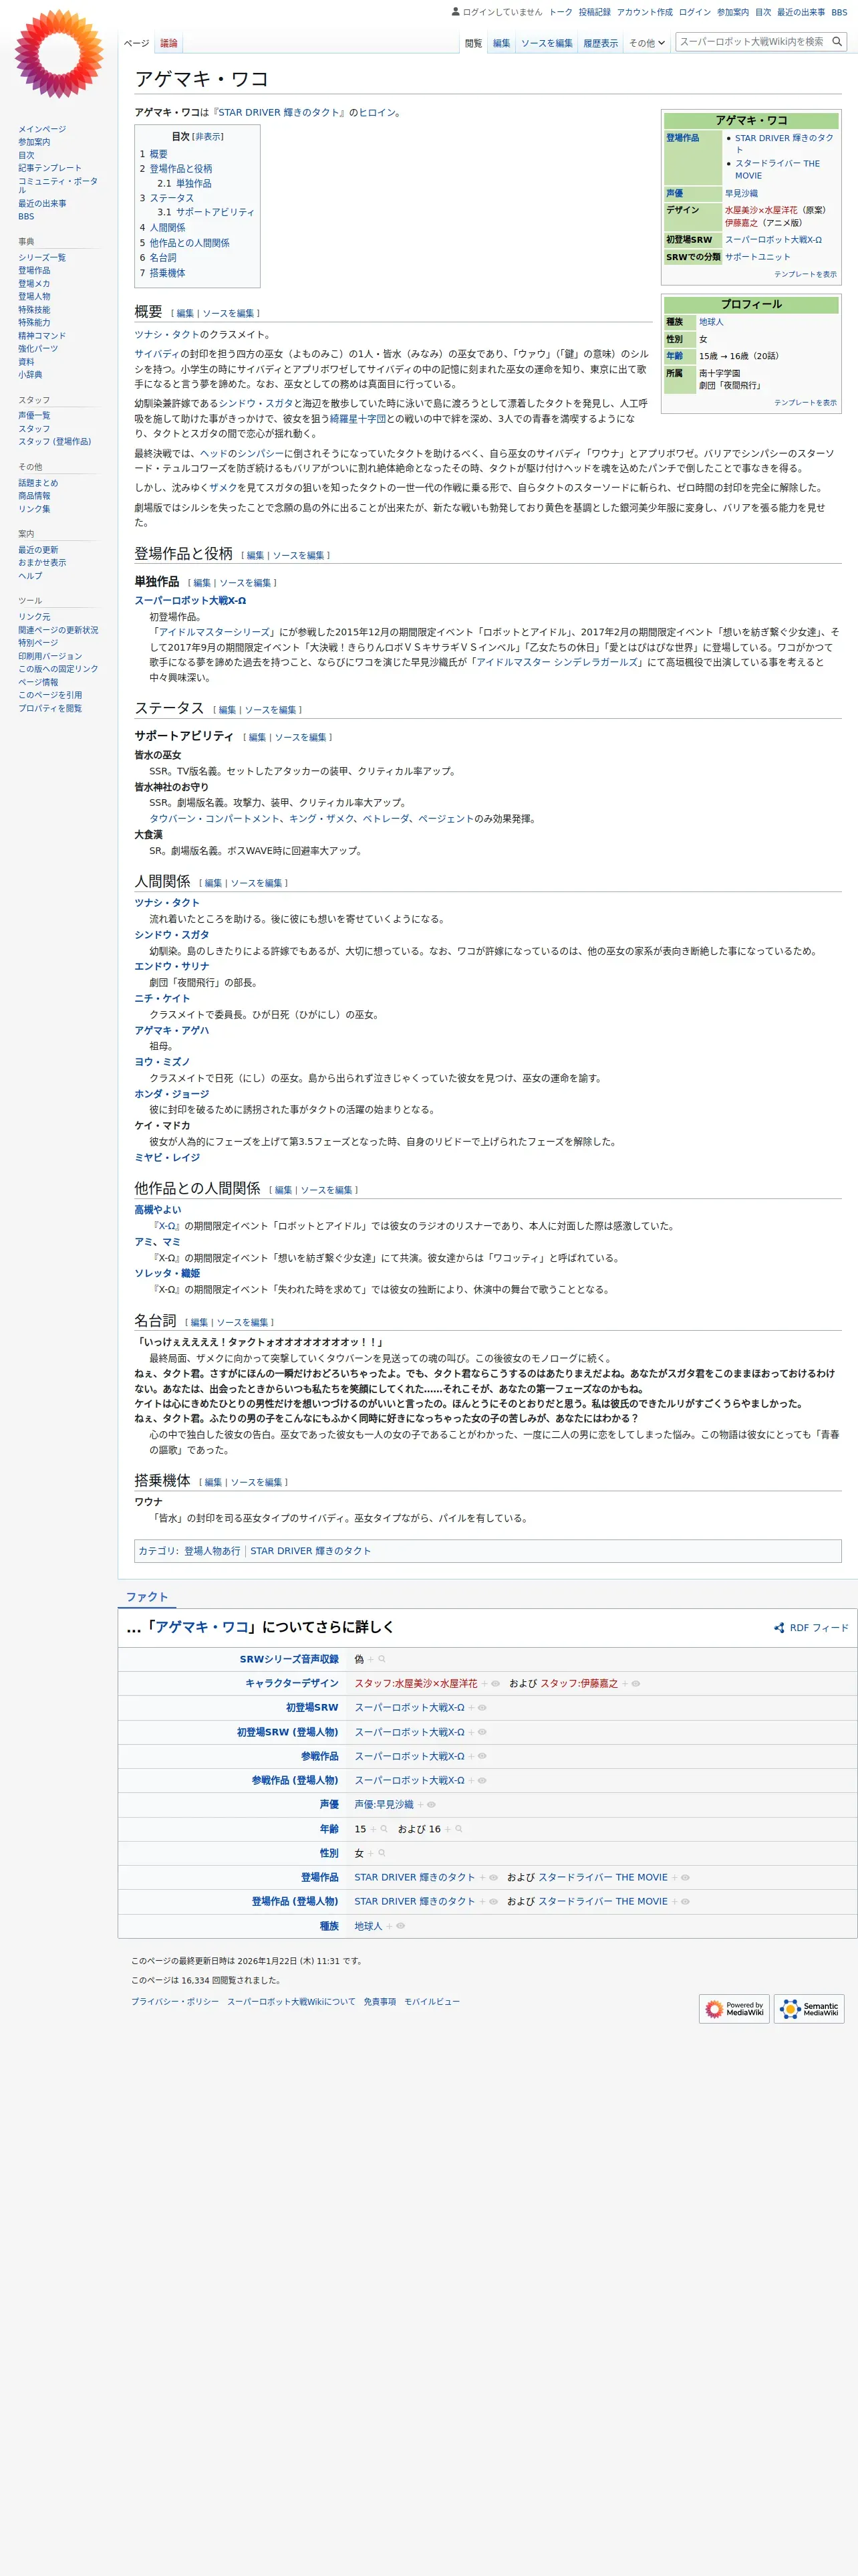Viewport: 858px width, 2576px height.
Task: Open the 履歴表示 tab
Action: 600,43
